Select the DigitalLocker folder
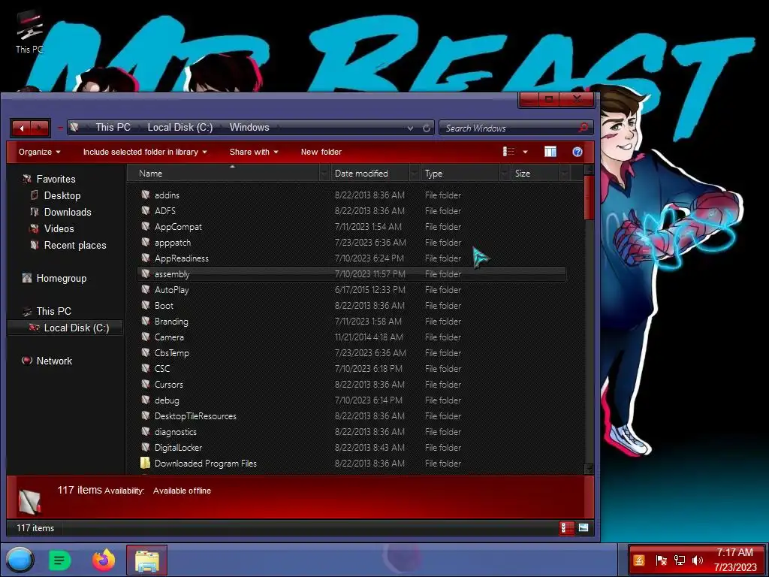 [178, 448]
